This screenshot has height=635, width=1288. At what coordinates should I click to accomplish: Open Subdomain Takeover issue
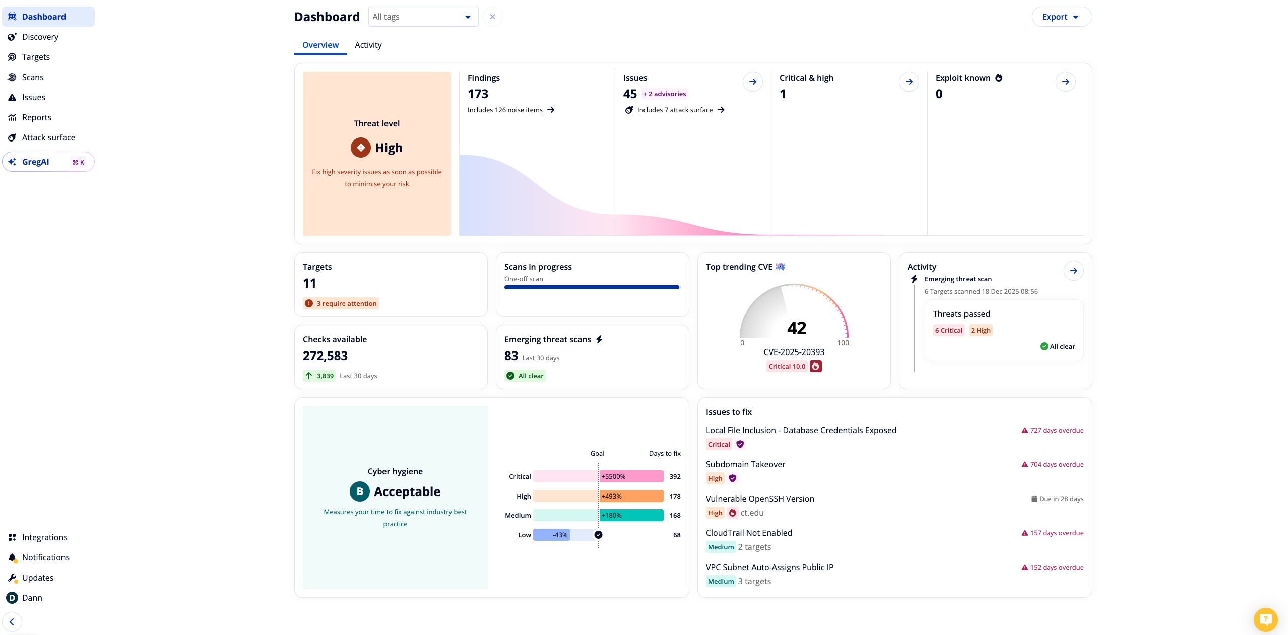(745, 464)
